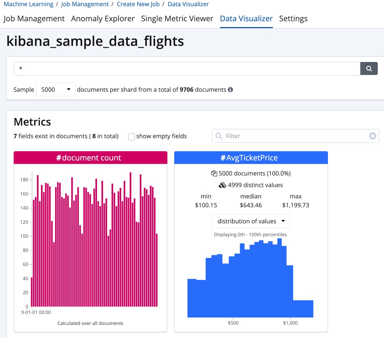Enable the show empty fields checkbox
Screen dimensions: 384x338
point(132,136)
